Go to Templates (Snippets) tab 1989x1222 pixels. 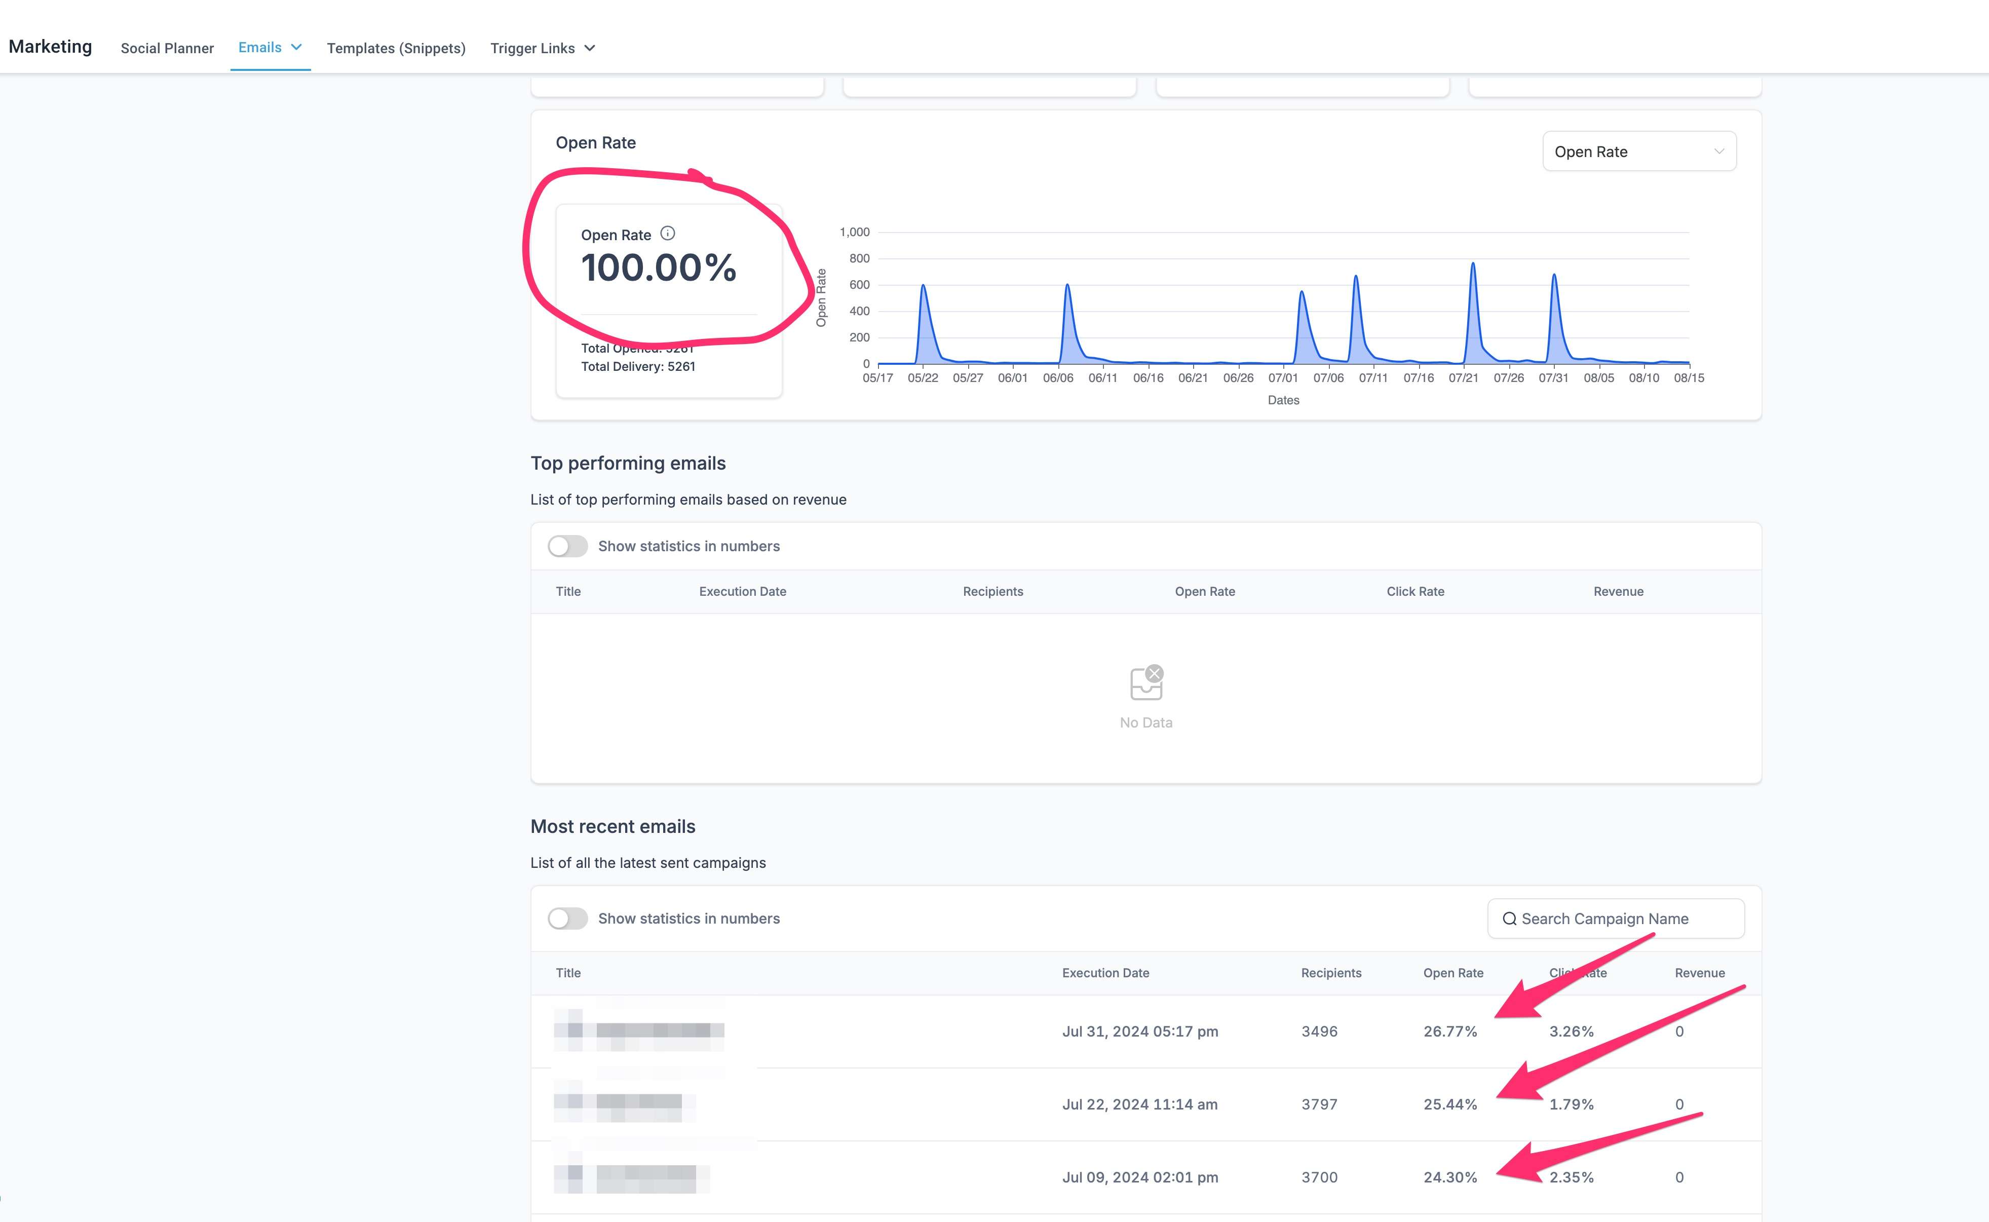(396, 49)
